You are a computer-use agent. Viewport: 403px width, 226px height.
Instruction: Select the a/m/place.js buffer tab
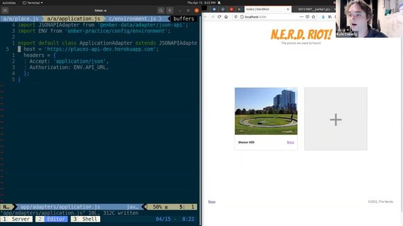click(21, 19)
